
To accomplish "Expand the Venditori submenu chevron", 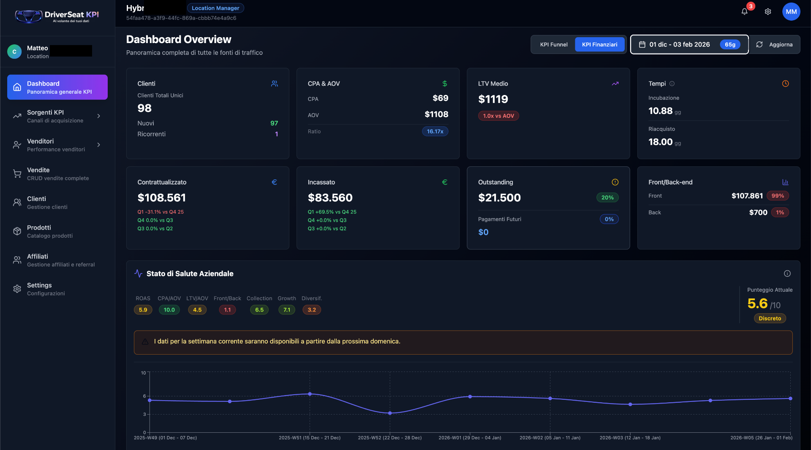I will tap(99, 145).
